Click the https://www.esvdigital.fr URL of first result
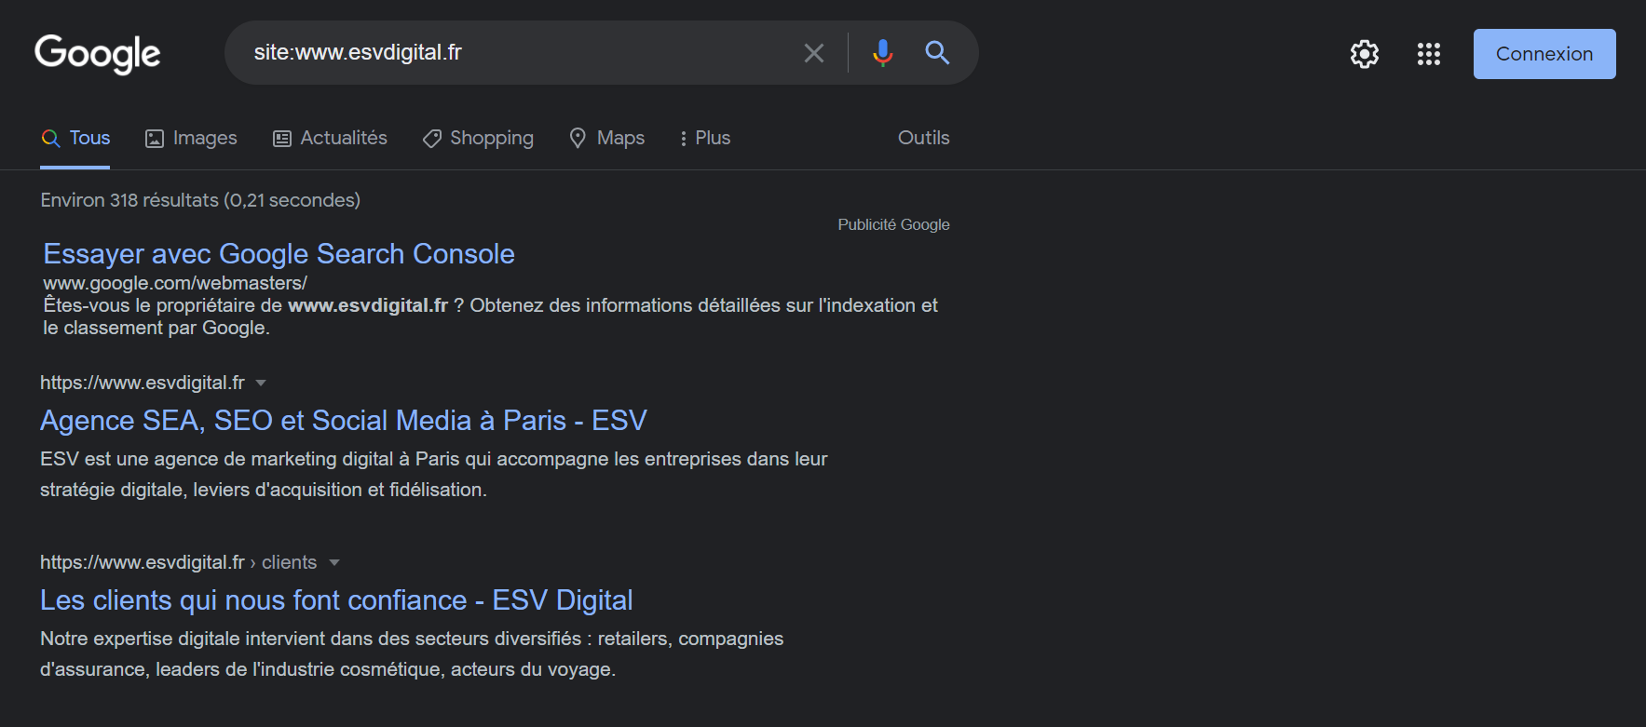Image resolution: width=1646 pixels, height=727 pixels. tap(143, 383)
